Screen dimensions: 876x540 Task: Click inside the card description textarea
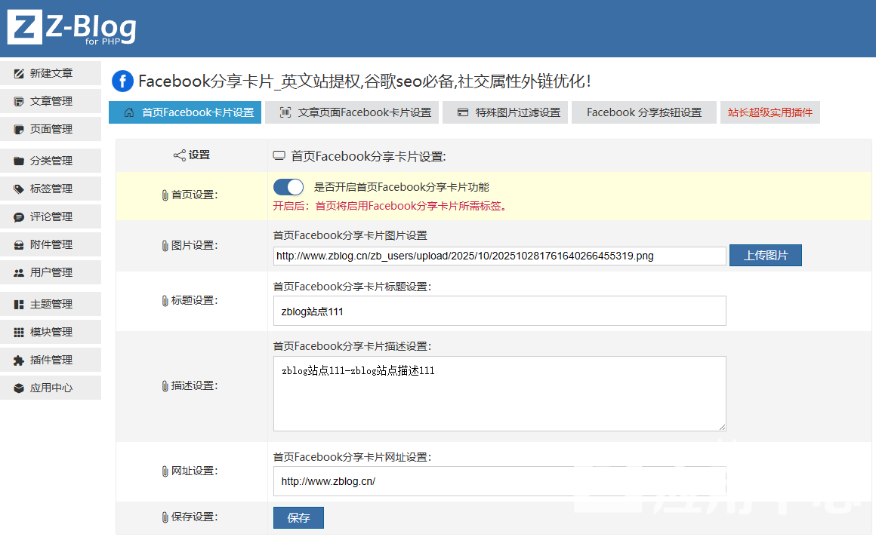(x=499, y=394)
